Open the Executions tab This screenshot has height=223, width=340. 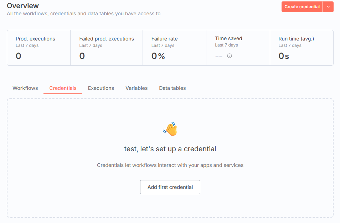[x=101, y=88]
